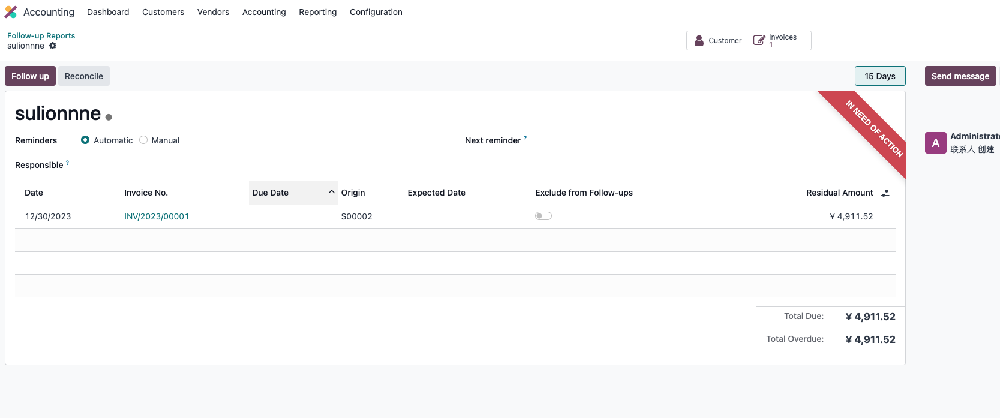Open invoice INV/2023/00001 link
Screen dimensions: 1000x418
157,216
